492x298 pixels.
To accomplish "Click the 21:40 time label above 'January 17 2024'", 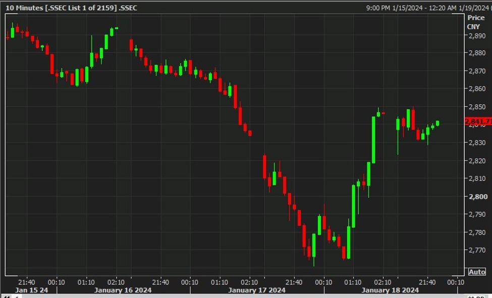I will [x=294, y=282].
